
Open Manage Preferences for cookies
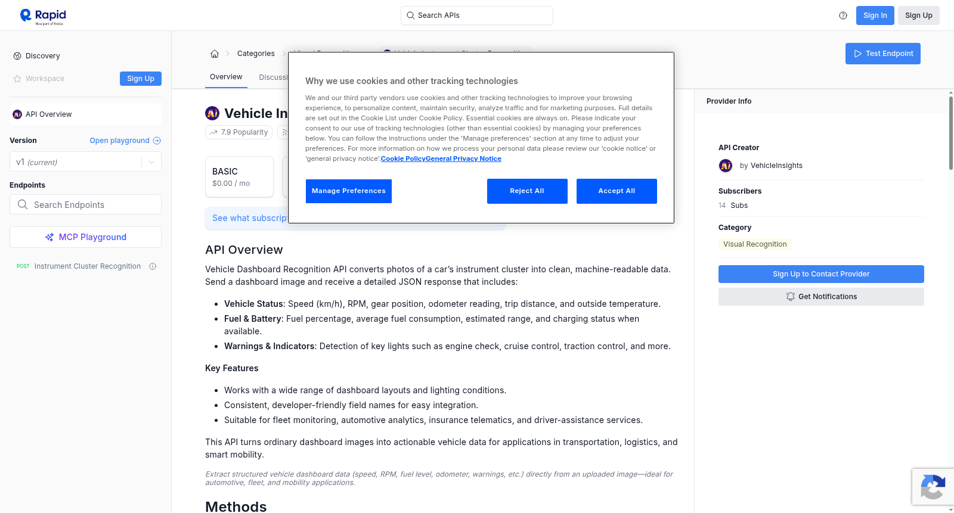click(x=349, y=191)
